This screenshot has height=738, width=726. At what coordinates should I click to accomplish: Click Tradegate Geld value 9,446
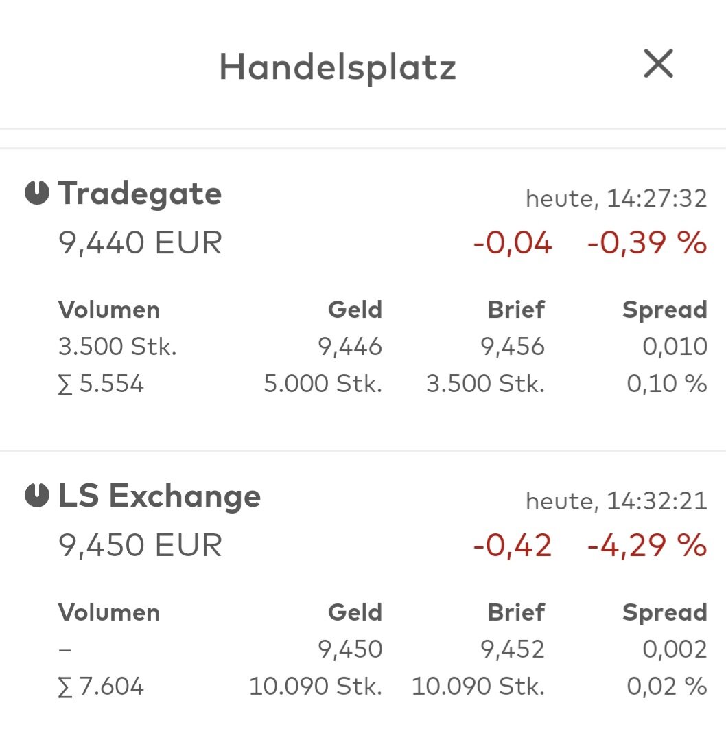click(350, 347)
